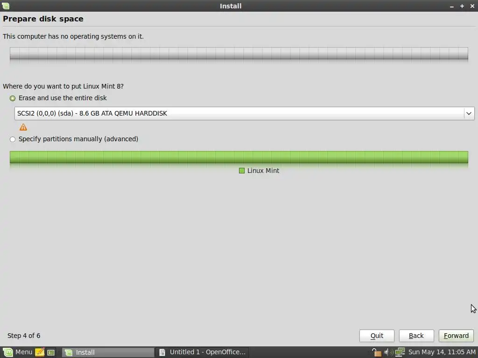Open the volume speaker tray icon
This screenshot has height=358, width=478.
[388, 352]
